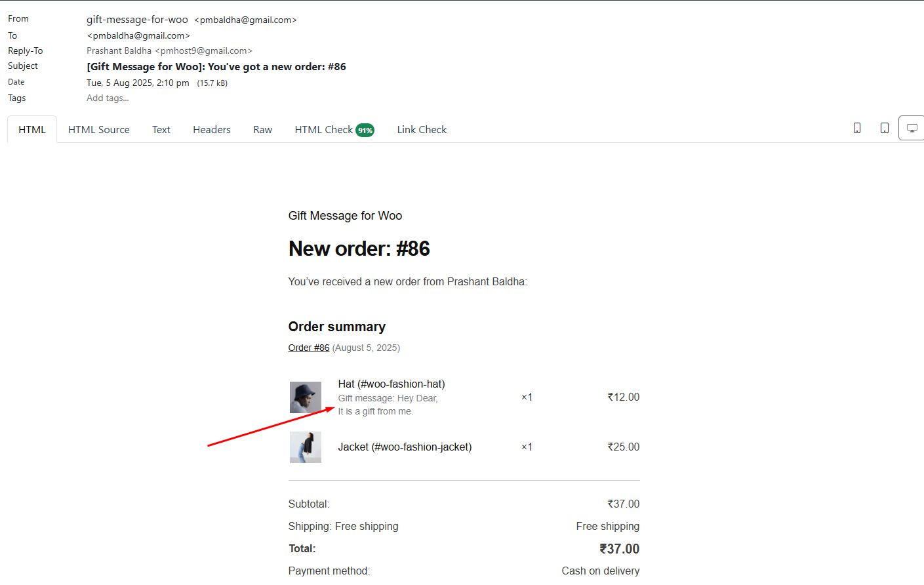
Task: Click the Jacket product thumbnail
Action: click(x=306, y=447)
